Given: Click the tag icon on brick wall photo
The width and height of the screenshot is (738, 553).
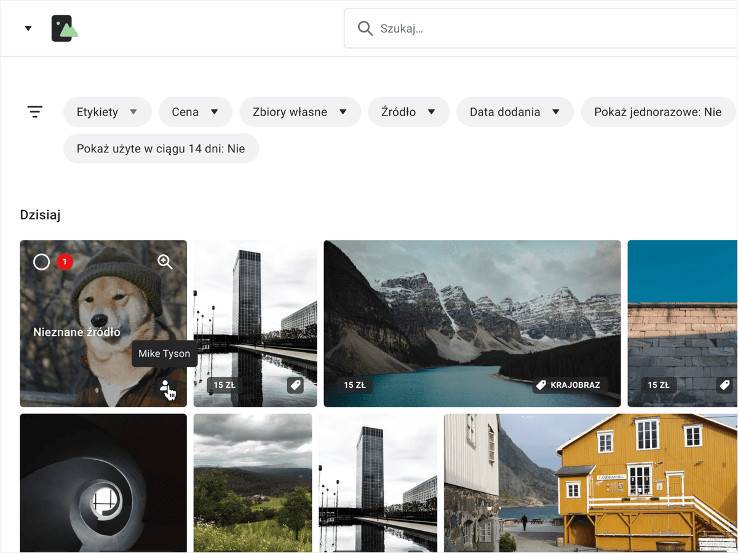Looking at the screenshot, I should tap(725, 385).
